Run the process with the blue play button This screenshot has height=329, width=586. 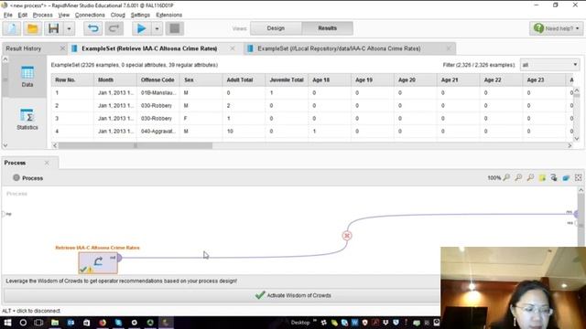141,28
